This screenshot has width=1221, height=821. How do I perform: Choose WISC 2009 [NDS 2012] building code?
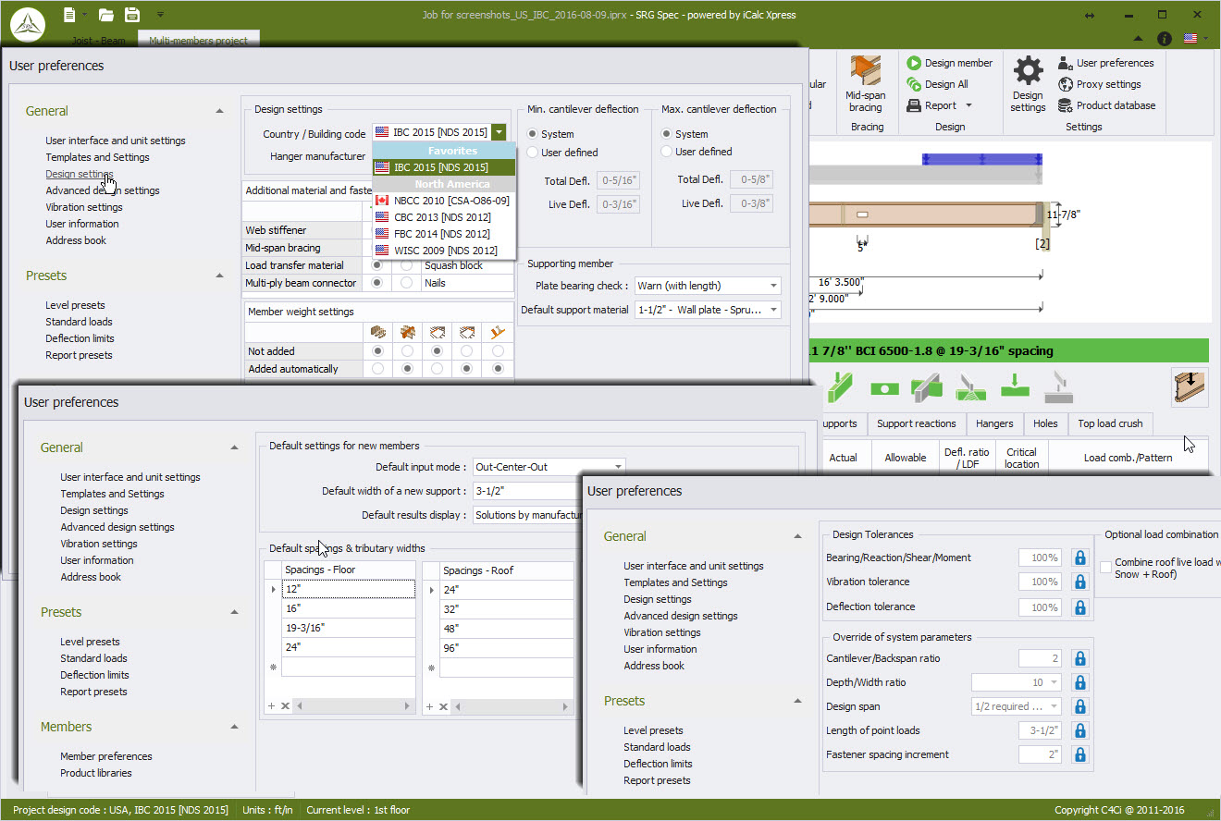tap(444, 251)
